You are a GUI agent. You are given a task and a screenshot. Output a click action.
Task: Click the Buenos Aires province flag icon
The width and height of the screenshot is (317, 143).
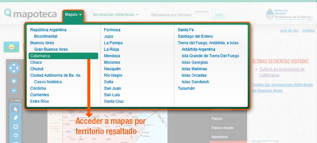click(11, 47)
